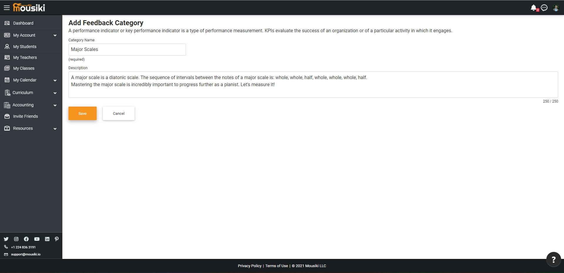Viewport: 564px width, 273px height.
Task: Click the Invite Friends envelope icon
Action: click(x=7, y=116)
